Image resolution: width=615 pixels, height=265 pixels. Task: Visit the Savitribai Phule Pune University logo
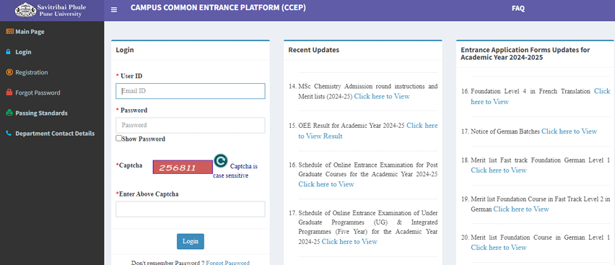[x=51, y=10]
